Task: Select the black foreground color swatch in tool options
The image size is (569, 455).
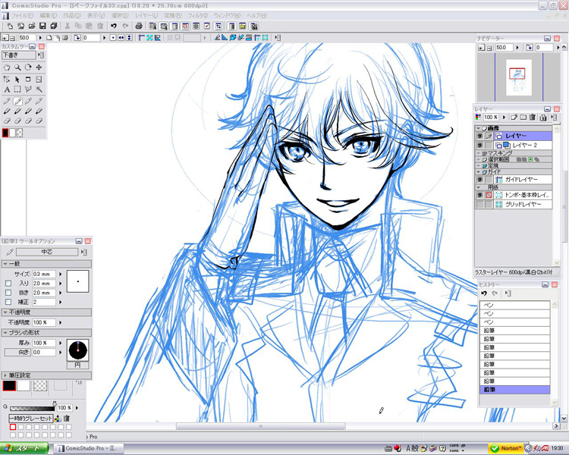Action: pyautogui.click(x=9, y=386)
